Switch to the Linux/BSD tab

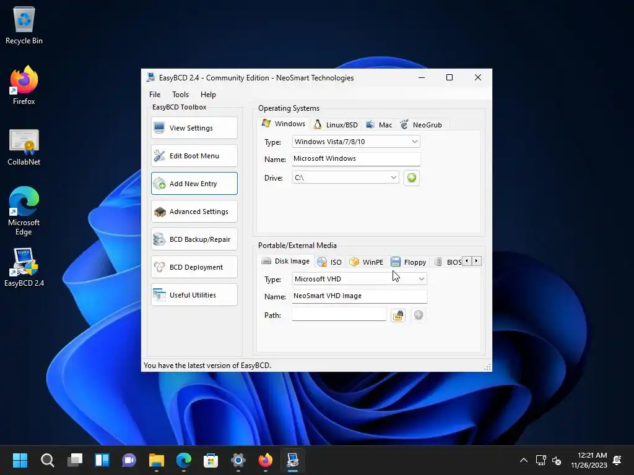point(336,125)
